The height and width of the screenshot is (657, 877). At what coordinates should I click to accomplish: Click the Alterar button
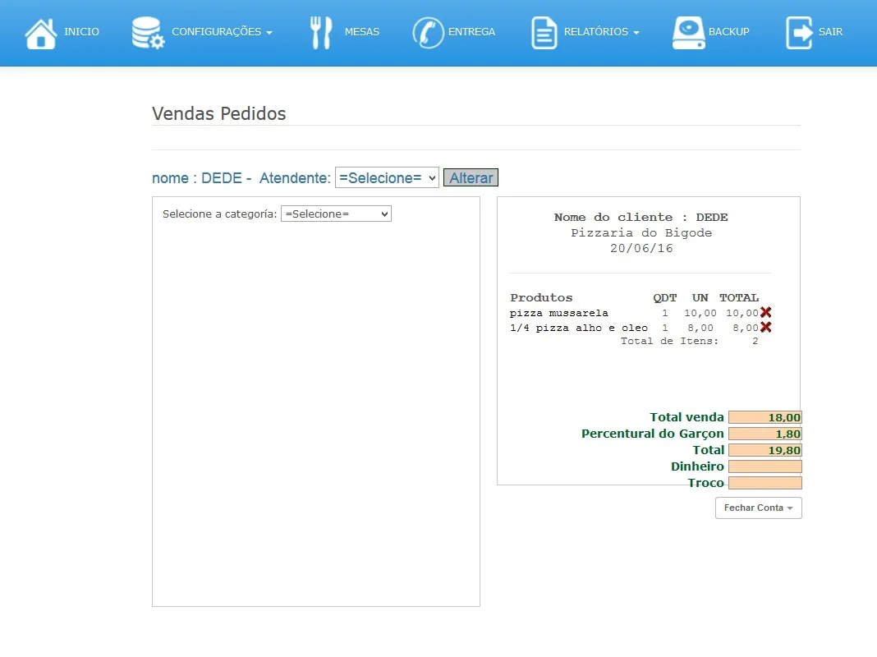tap(471, 178)
